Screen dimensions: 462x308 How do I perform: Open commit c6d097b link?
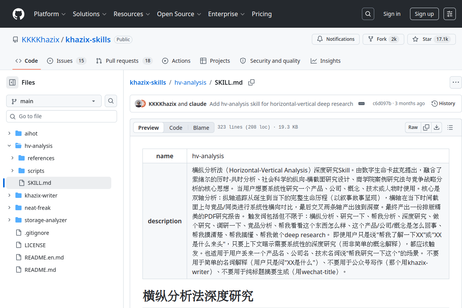pyautogui.click(x=382, y=104)
